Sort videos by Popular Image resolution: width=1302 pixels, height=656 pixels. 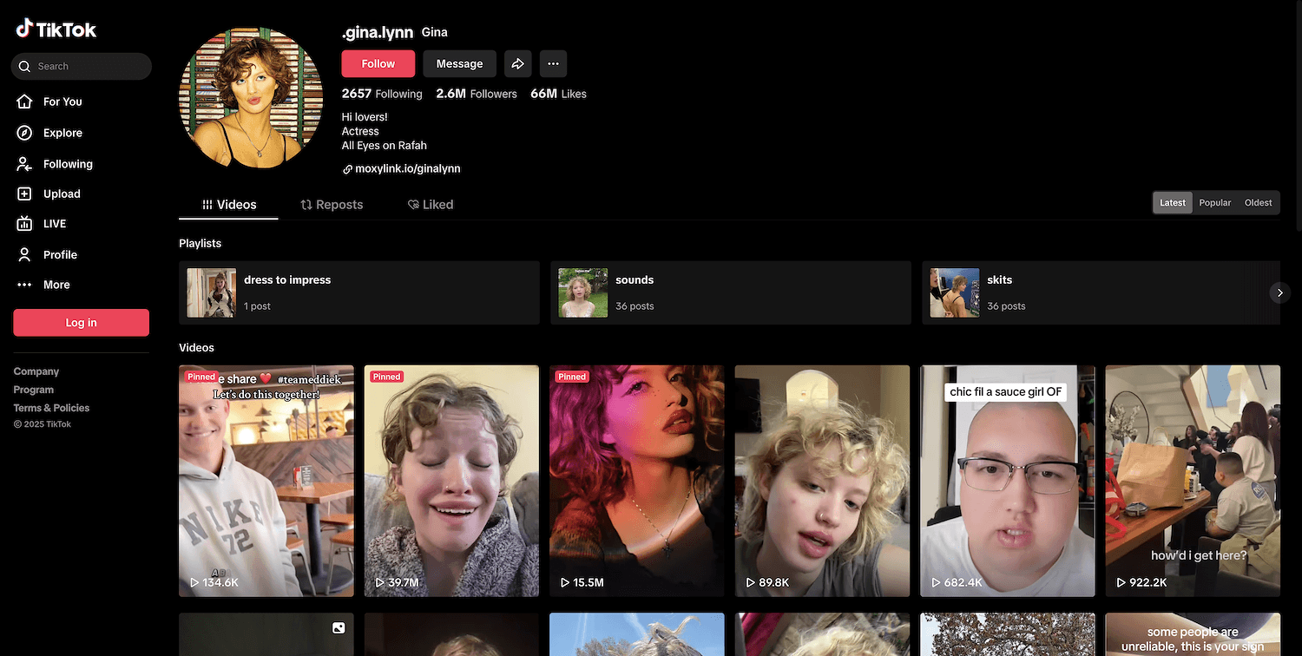[1214, 203]
